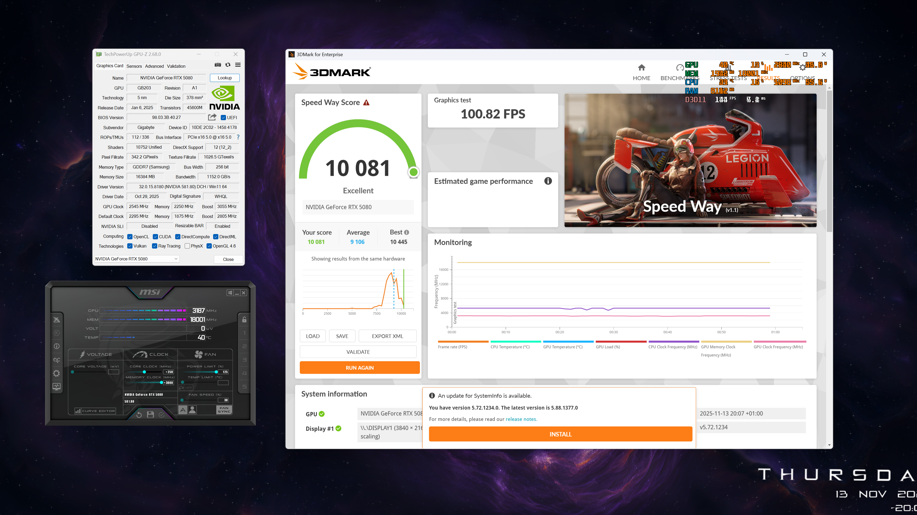Open the SystemInfo release notes link
The image size is (917, 515).
point(521,419)
